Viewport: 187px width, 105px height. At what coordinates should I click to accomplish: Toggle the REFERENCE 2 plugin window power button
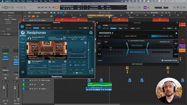pos(99,27)
